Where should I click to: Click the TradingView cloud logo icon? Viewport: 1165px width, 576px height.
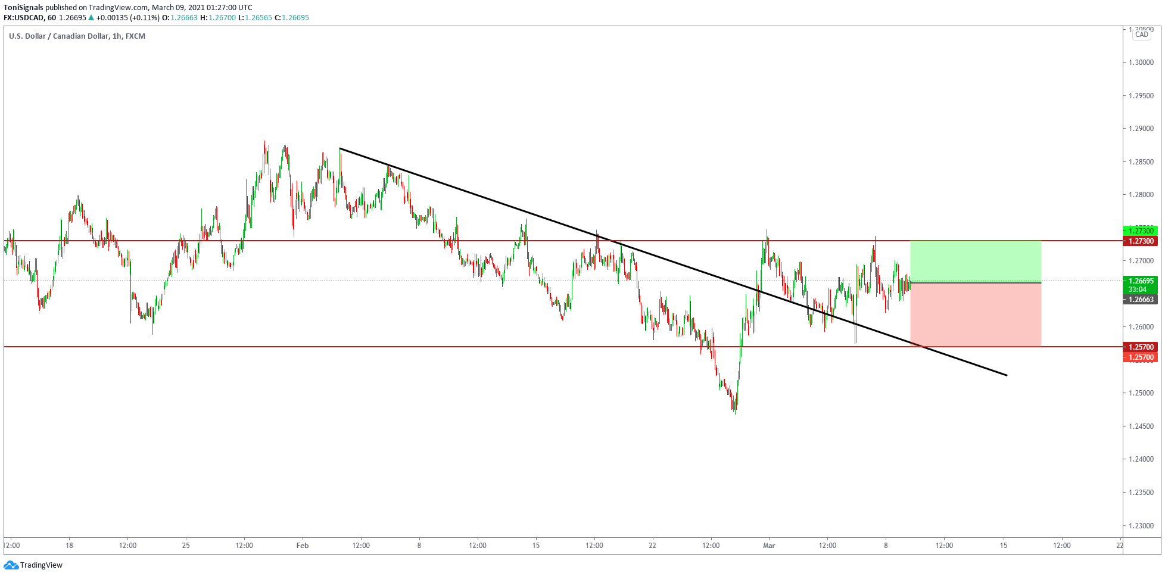pyautogui.click(x=11, y=565)
